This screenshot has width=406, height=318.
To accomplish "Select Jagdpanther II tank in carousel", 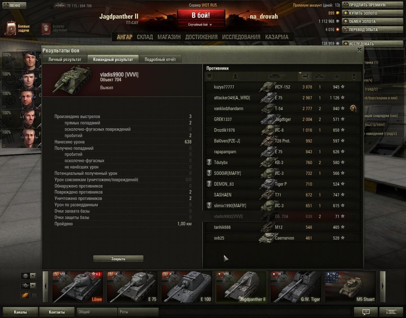I will 242,287.
